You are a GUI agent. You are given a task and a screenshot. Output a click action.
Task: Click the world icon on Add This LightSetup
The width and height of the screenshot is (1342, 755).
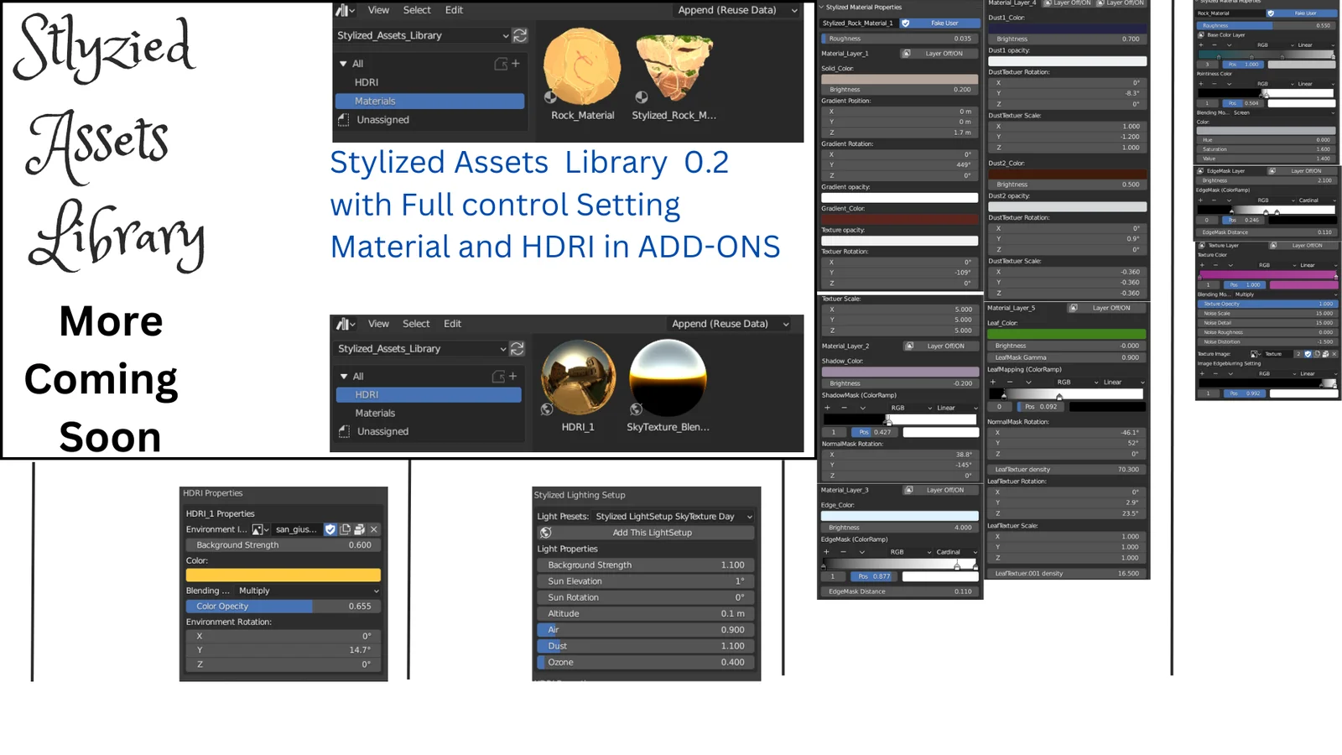point(545,533)
